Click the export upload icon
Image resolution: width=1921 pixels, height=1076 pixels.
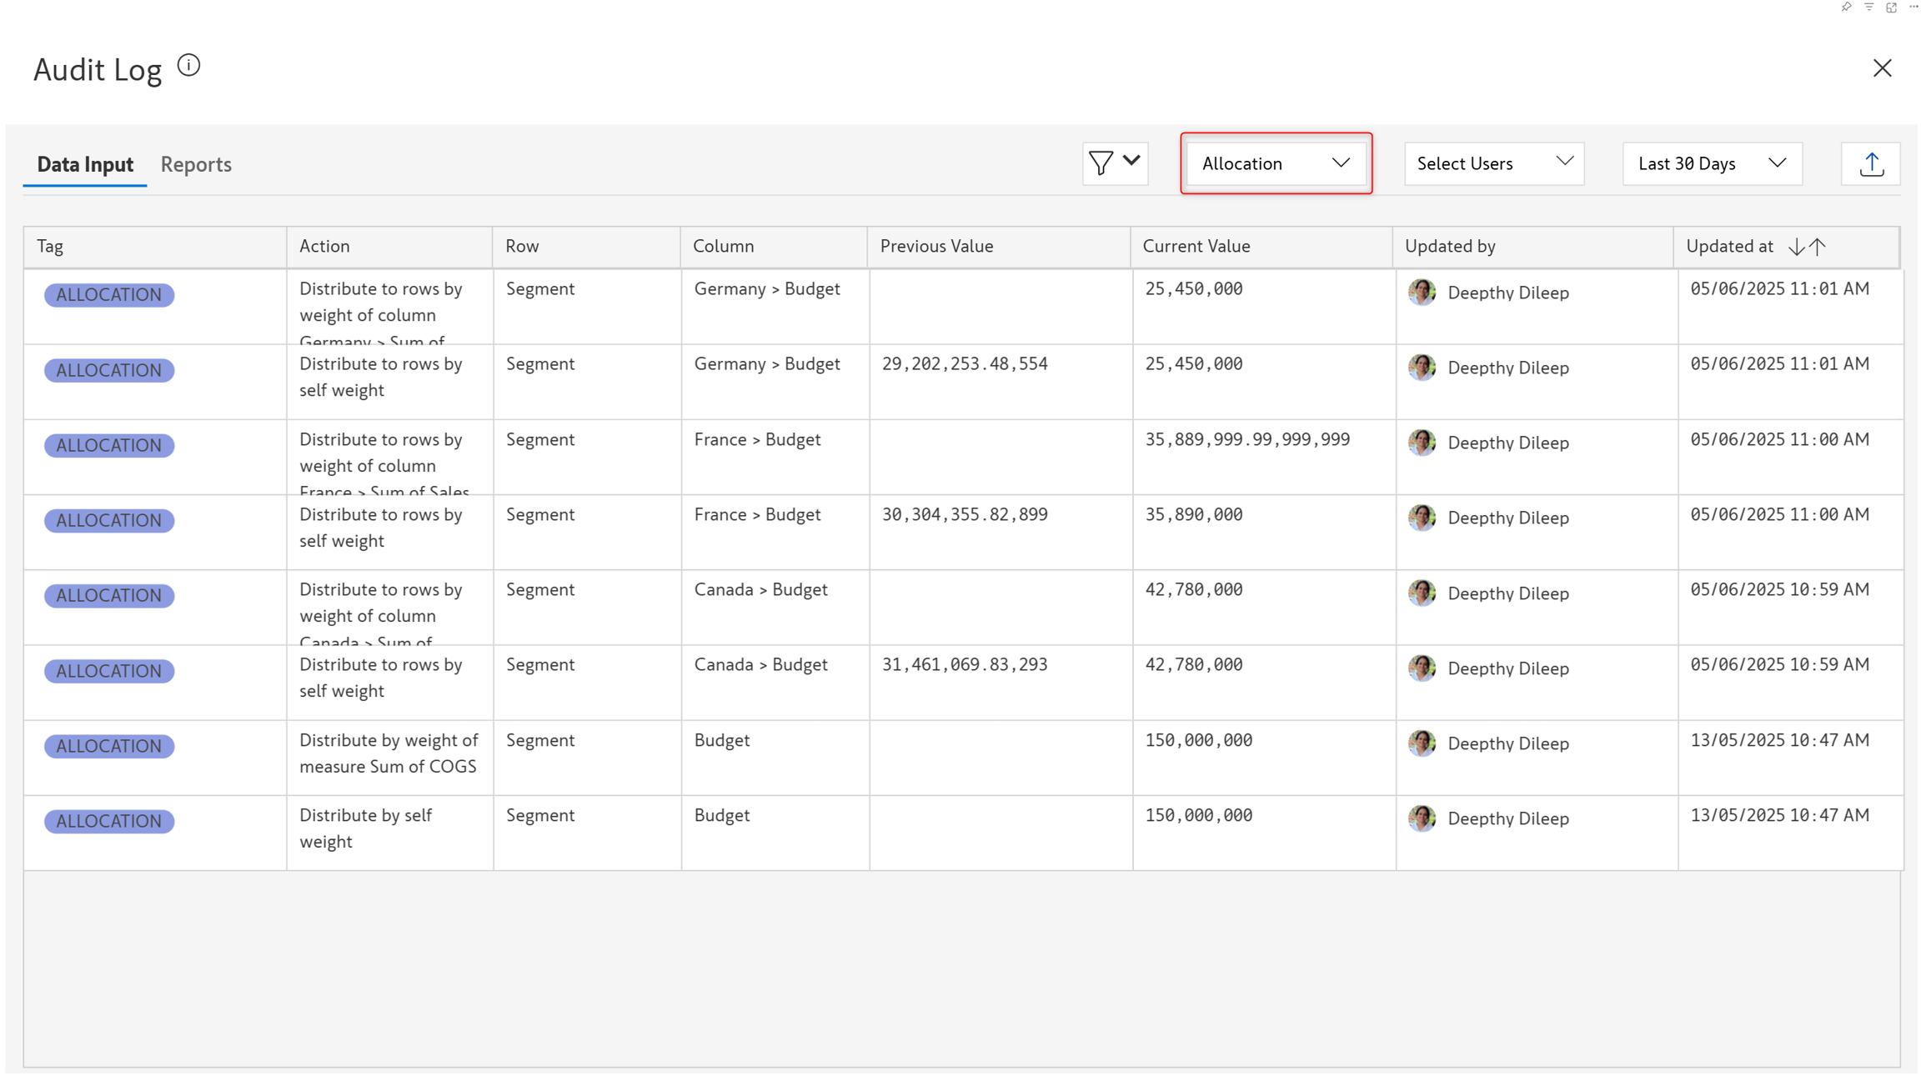[1871, 164]
